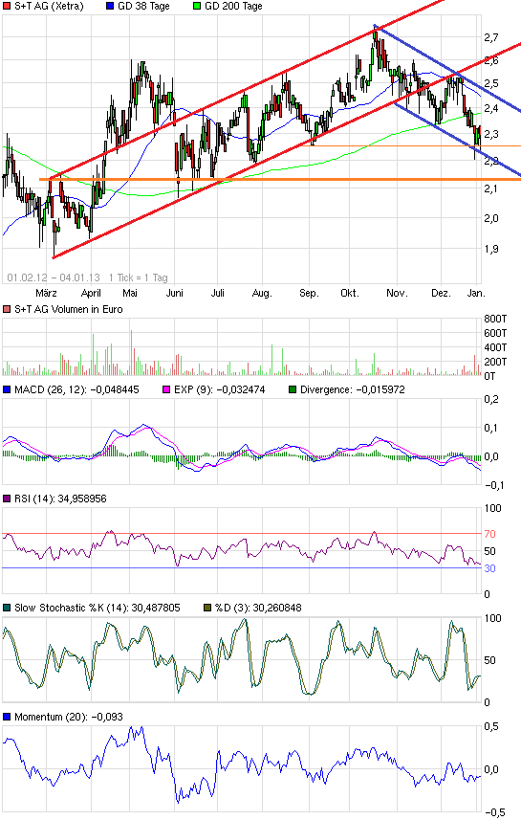Click the 'Okt.' month label
Image resolution: width=521 pixels, height=820 pixels.
pyautogui.click(x=350, y=294)
